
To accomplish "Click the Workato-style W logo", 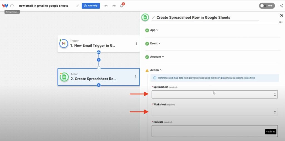I will pyautogui.click(x=5, y=6).
